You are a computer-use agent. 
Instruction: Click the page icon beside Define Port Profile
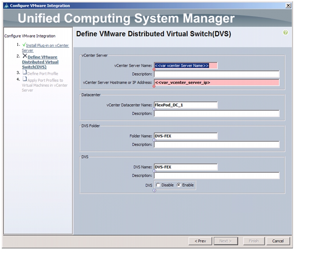[25, 72]
